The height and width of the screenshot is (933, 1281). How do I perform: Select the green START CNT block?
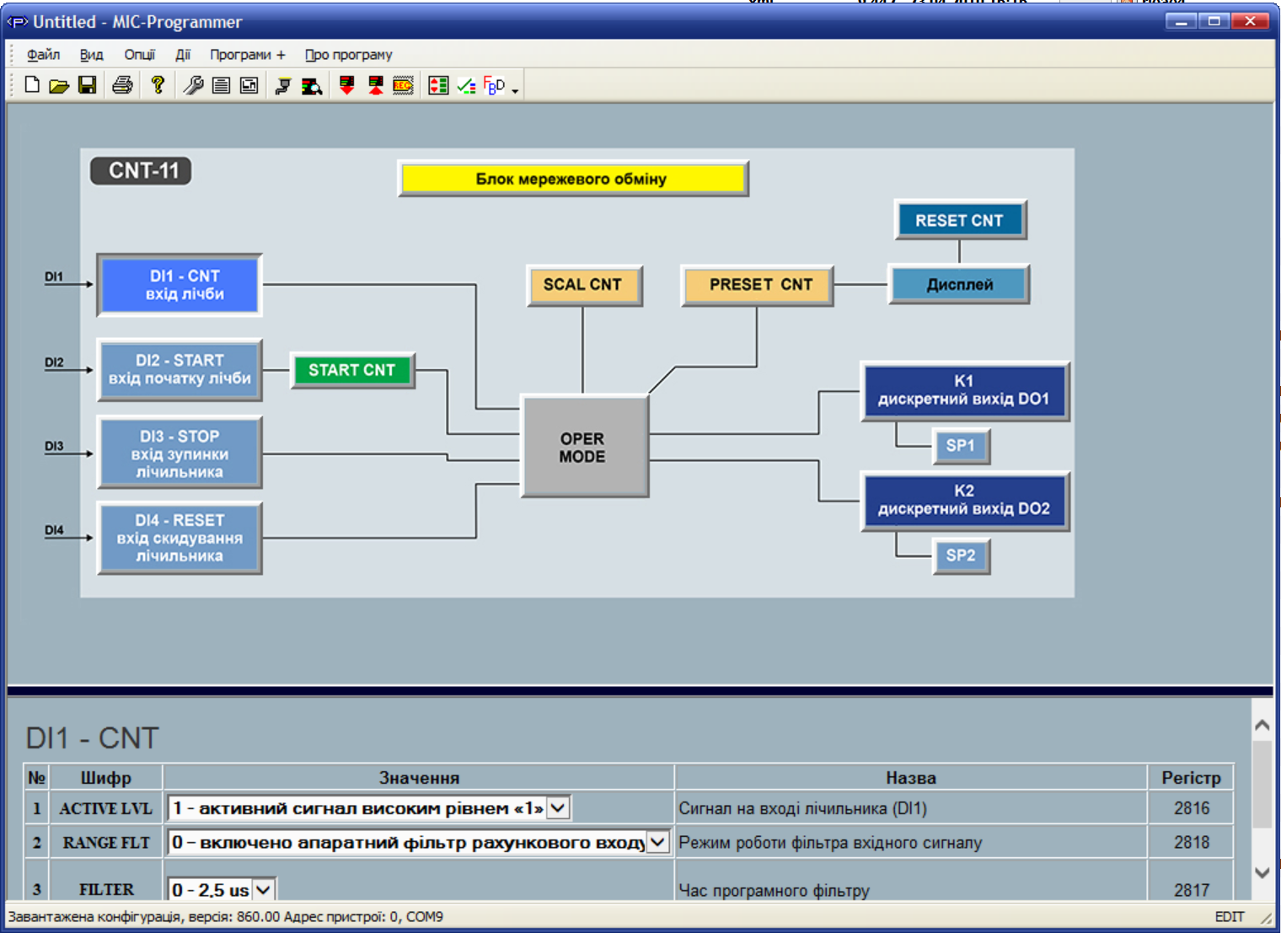352,370
